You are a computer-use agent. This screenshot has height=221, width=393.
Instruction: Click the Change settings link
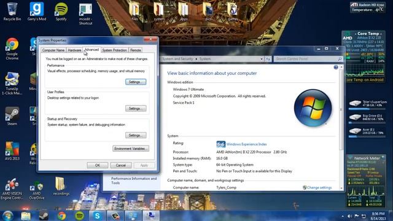pos(319,187)
